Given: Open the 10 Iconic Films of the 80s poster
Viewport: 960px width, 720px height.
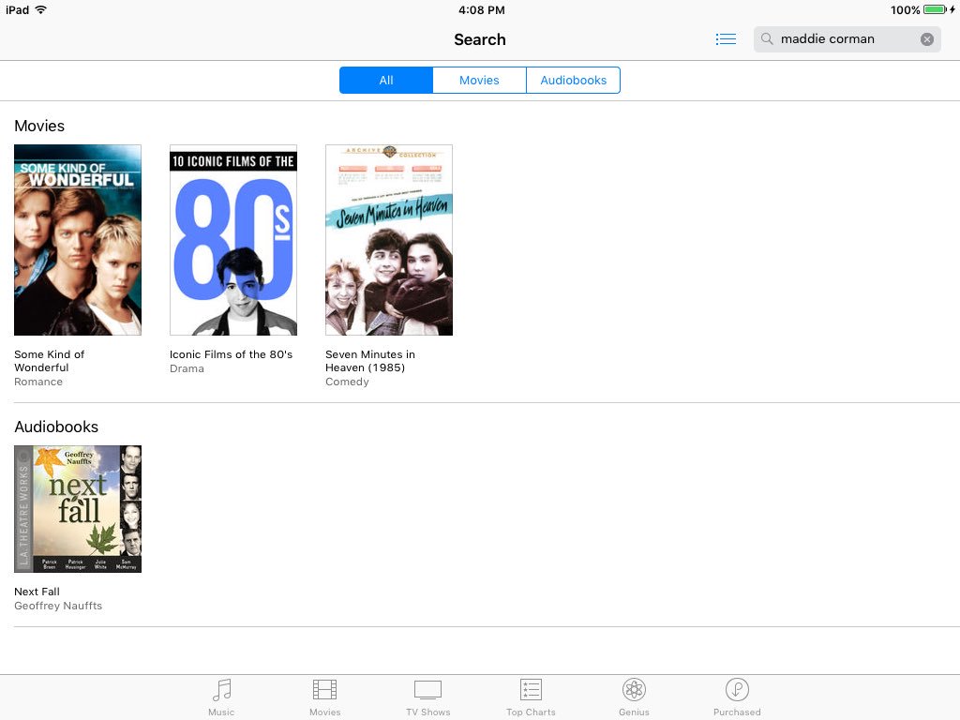Looking at the screenshot, I should (x=233, y=240).
